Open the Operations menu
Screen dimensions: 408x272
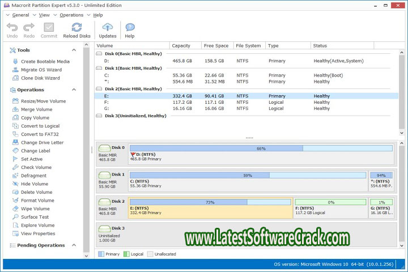tap(71, 15)
